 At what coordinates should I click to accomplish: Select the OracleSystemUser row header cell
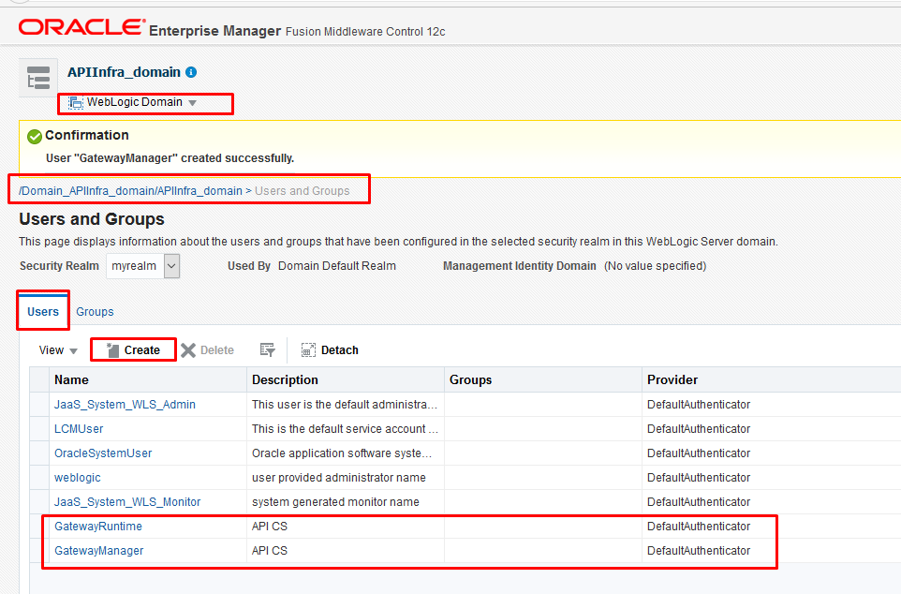click(x=39, y=453)
